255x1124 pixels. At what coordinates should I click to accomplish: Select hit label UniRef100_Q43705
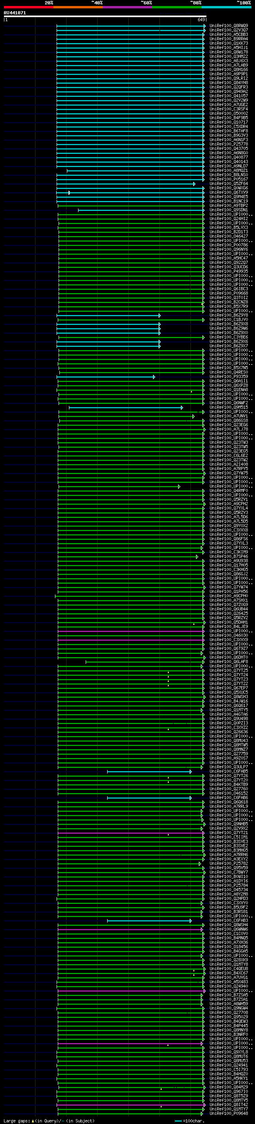tap(229, 148)
